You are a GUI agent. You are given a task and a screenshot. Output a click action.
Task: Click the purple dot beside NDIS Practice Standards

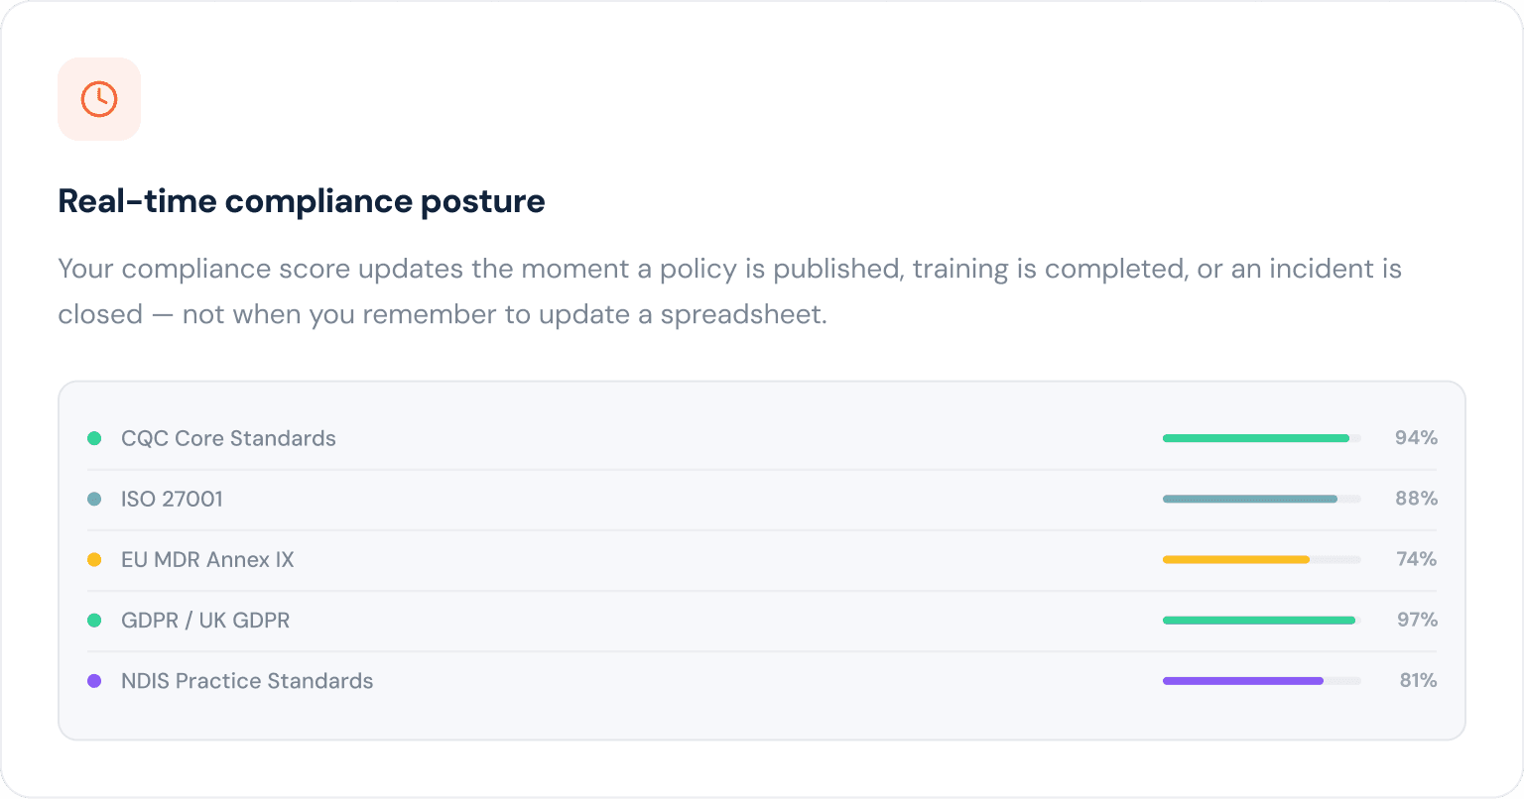pos(94,681)
